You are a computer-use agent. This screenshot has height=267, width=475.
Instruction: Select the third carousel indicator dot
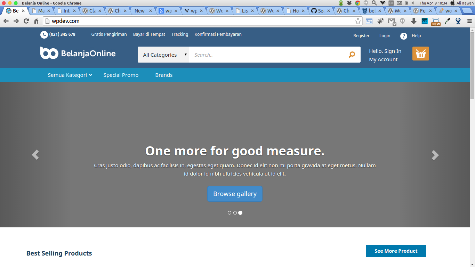240,213
